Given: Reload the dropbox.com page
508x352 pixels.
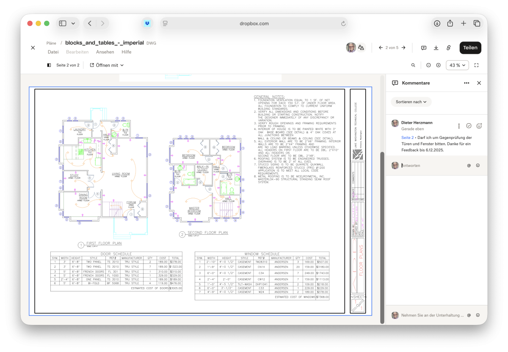Looking at the screenshot, I should [x=343, y=24].
